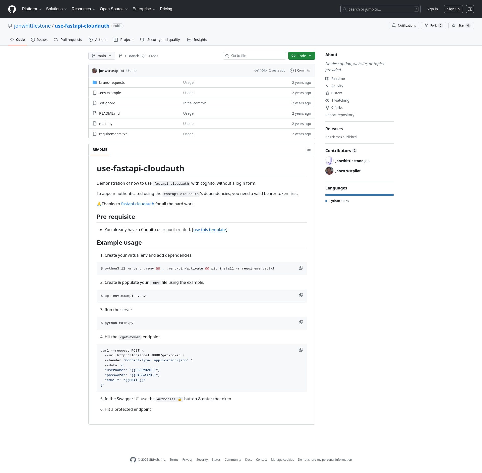The height and width of the screenshot is (473, 482).
Task: Open Python 100% language link
Action: tap(337, 201)
